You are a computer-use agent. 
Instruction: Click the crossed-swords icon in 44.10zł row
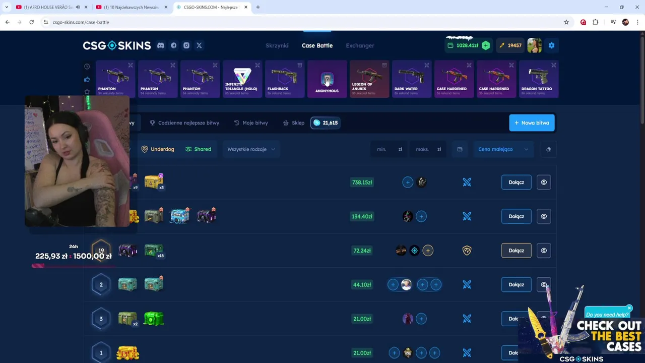tap(467, 285)
